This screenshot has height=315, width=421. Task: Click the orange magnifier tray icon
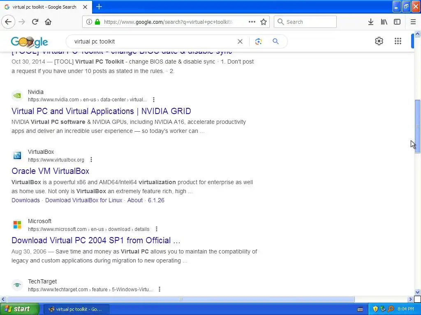pyautogui.click(x=391, y=309)
